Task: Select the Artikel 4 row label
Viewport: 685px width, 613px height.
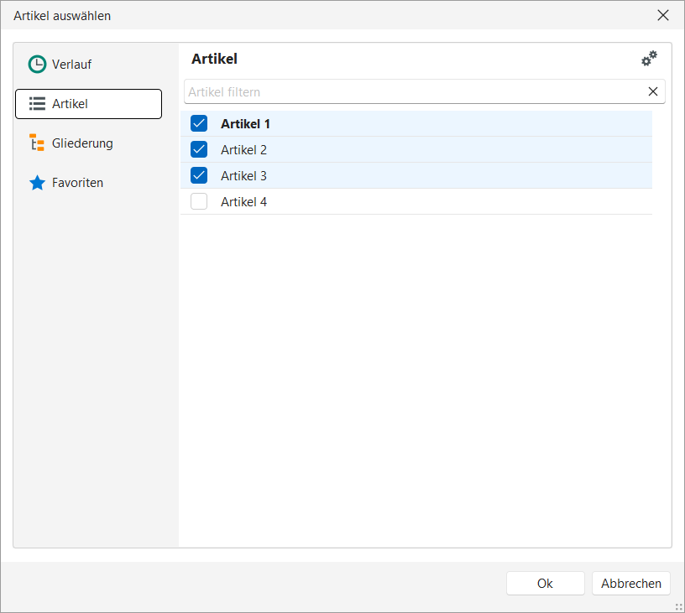Action: (243, 202)
